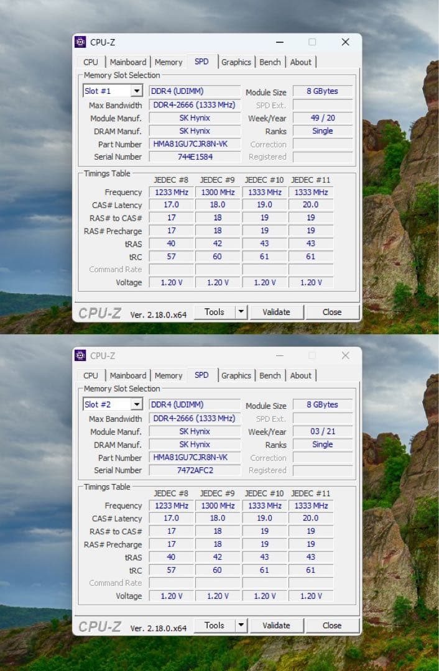Open the Tools dropdown arrow in Slot #1 window
439x671 pixels.
point(241,312)
